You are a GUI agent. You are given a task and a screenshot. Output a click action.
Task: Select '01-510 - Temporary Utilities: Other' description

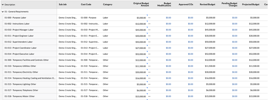(20, 66)
